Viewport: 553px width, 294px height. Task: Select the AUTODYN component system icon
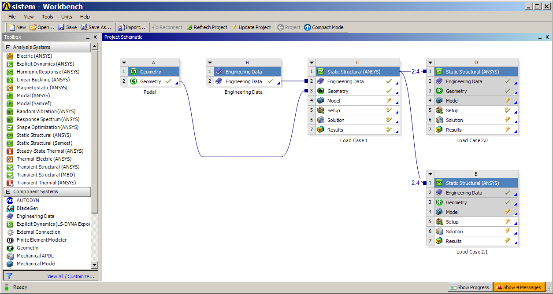[10, 200]
